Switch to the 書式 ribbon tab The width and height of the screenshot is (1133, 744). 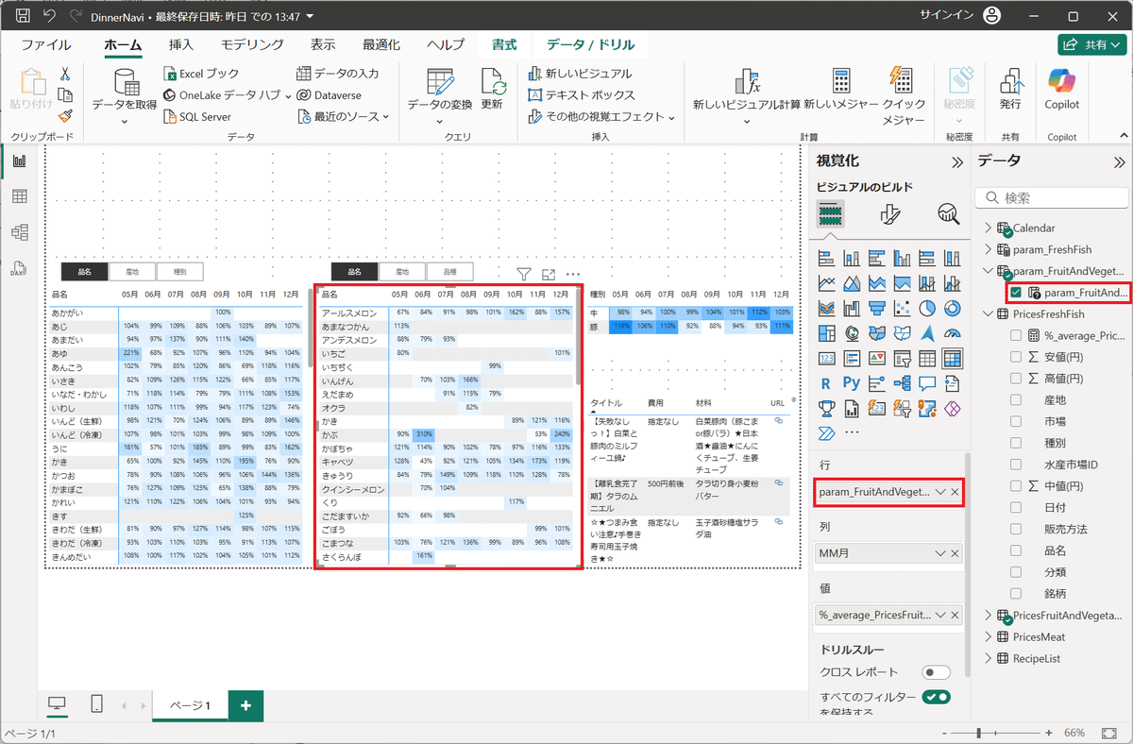pyautogui.click(x=504, y=44)
